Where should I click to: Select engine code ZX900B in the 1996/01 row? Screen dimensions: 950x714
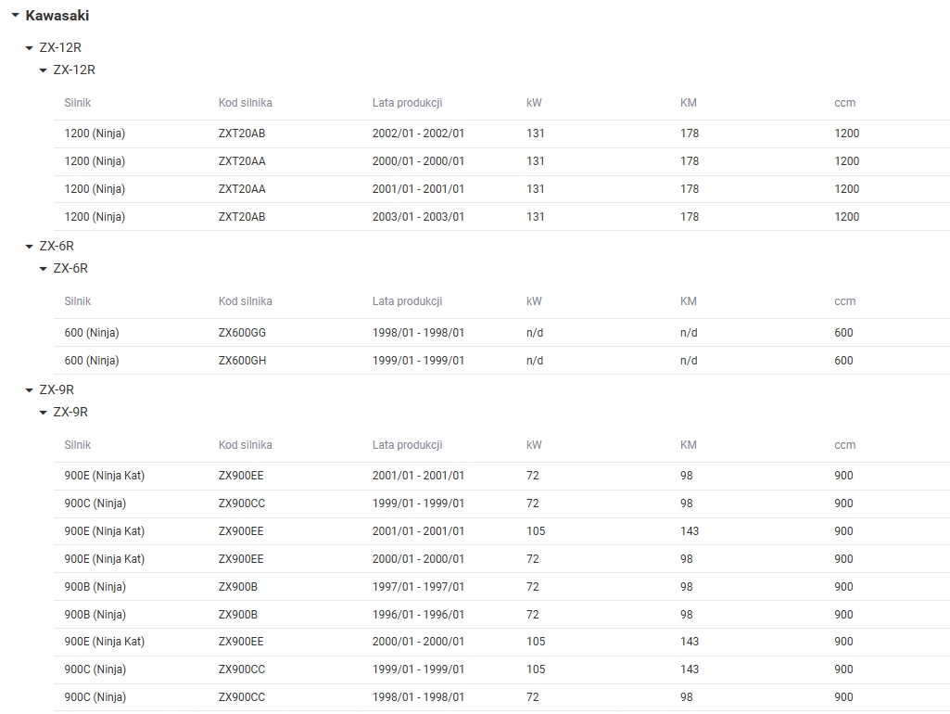click(237, 615)
